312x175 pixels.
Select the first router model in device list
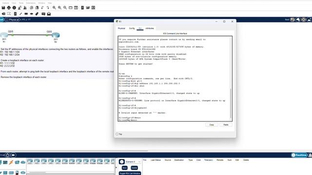[x=30, y=161]
